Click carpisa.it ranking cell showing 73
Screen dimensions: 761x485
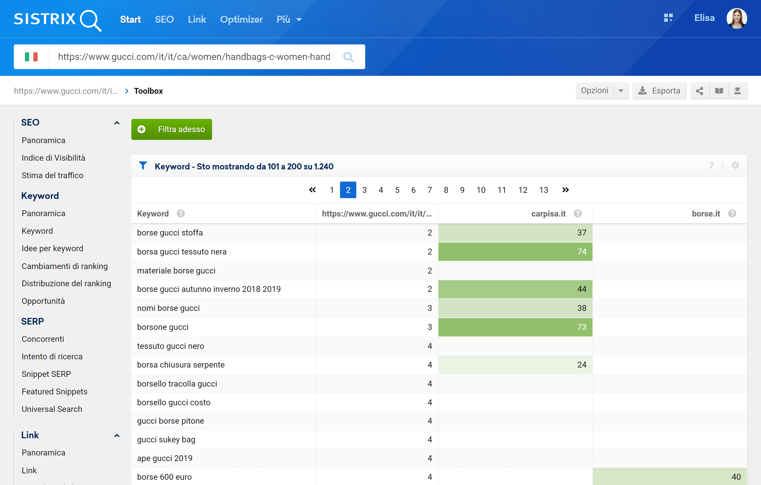[x=515, y=327]
